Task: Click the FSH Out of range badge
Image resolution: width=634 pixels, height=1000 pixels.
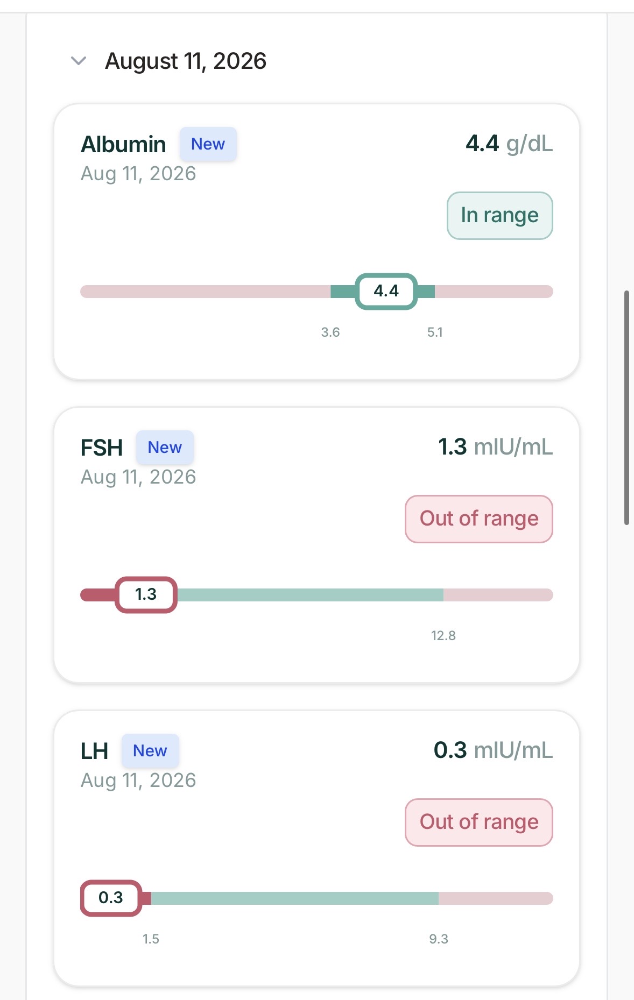Action: pos(479,519)
